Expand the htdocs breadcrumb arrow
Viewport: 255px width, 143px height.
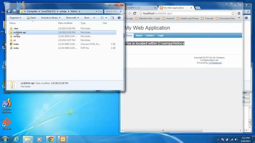tap(80, 12)
